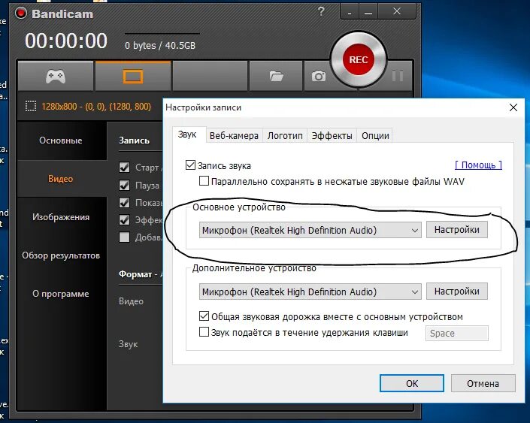Click the Формат section heading

click(135, 274)
